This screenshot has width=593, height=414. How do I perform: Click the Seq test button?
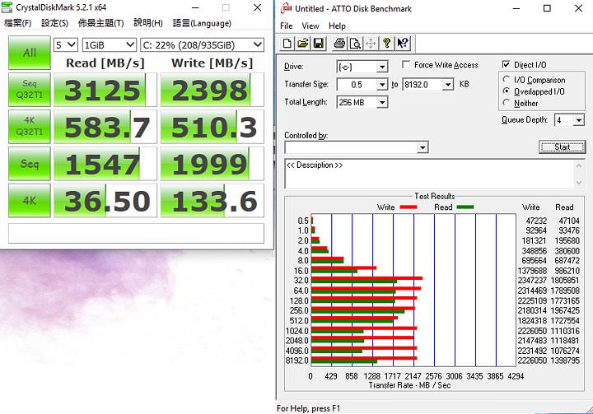[30, 164]
